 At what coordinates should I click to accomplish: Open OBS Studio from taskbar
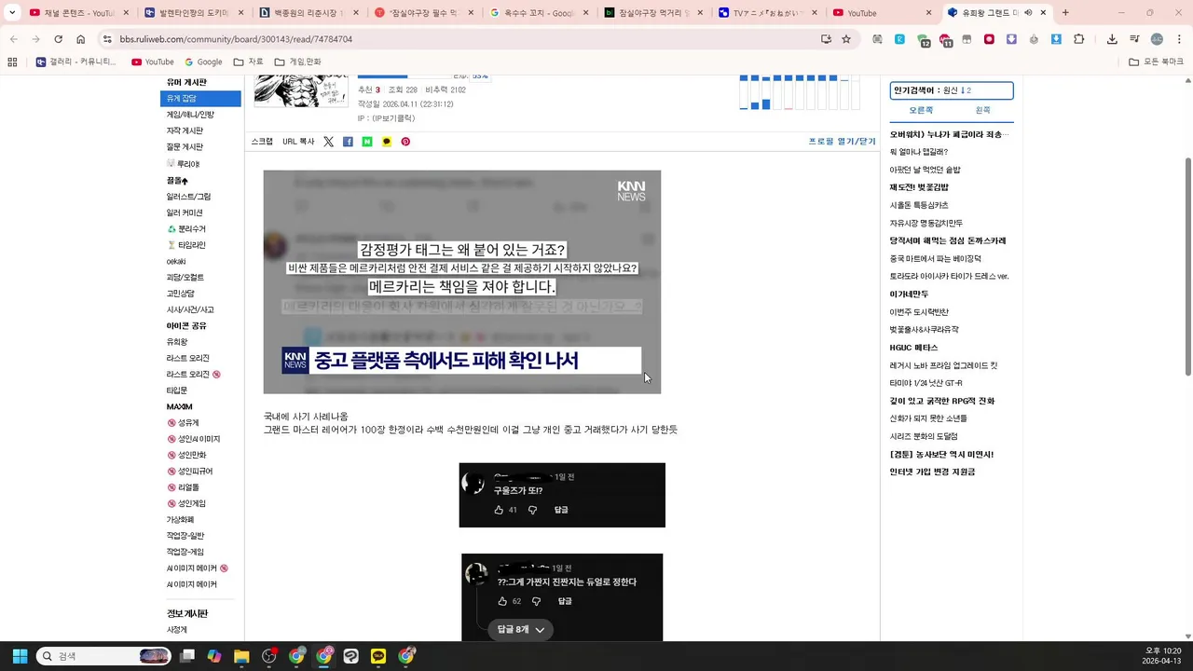tap(269, 656)
